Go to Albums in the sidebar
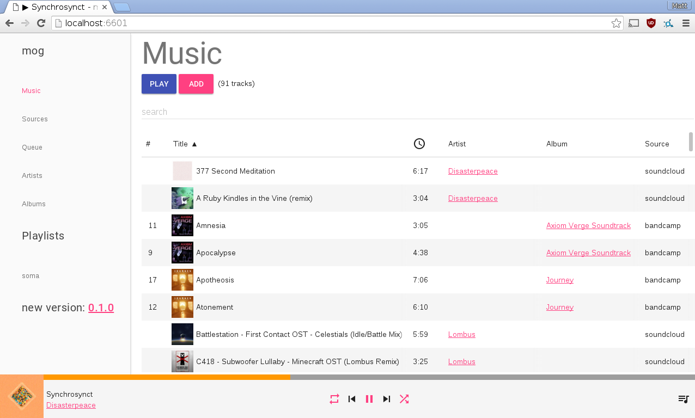This screenshot has height=418, width=695. [x=34, y=204]
